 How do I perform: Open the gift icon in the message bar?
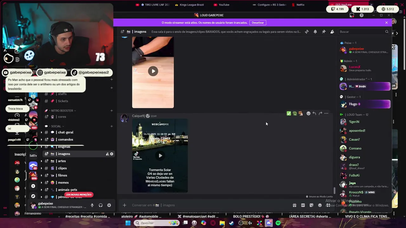coord(294,205)
